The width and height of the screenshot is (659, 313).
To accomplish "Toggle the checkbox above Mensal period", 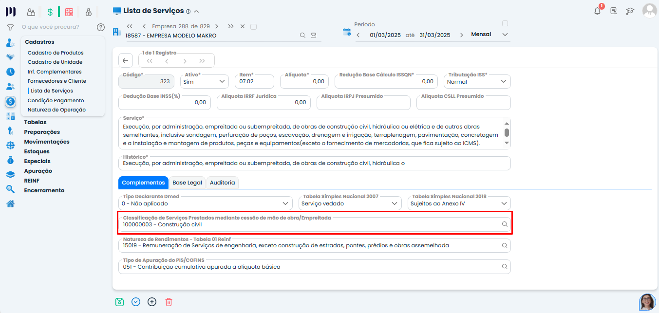I will pos(505,23).
